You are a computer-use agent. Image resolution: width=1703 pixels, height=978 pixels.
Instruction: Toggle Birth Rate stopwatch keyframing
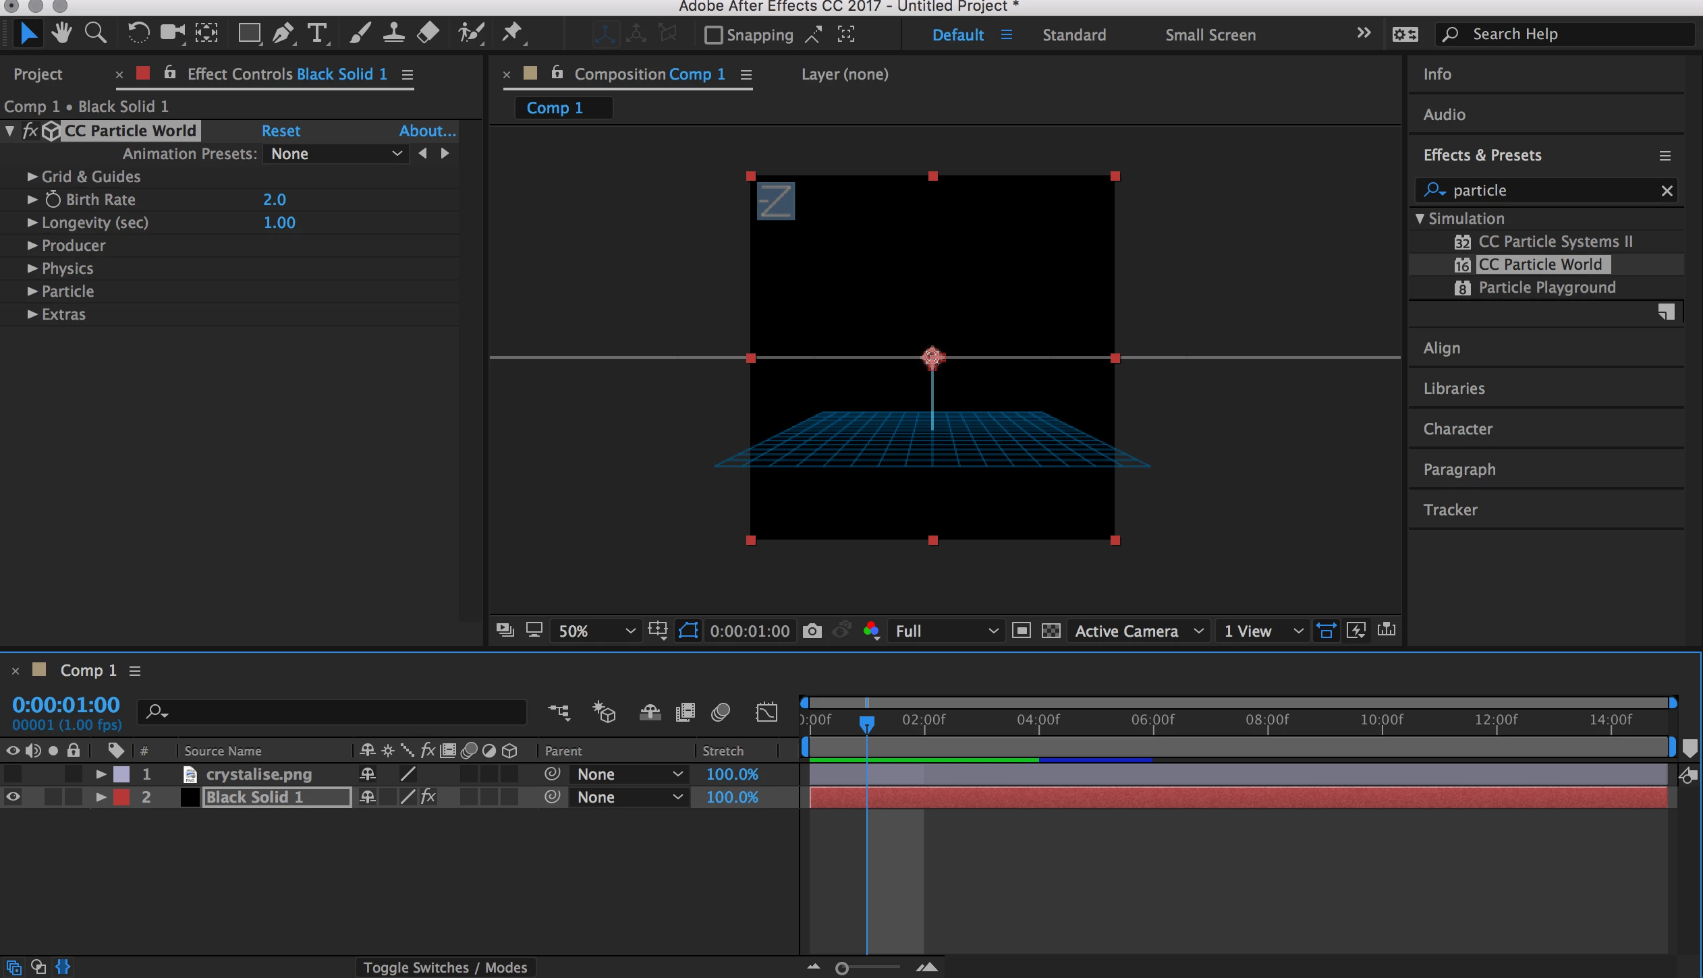pyautogui.click(x=53, y=200)
